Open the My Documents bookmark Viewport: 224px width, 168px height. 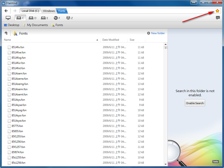point(35,25)
